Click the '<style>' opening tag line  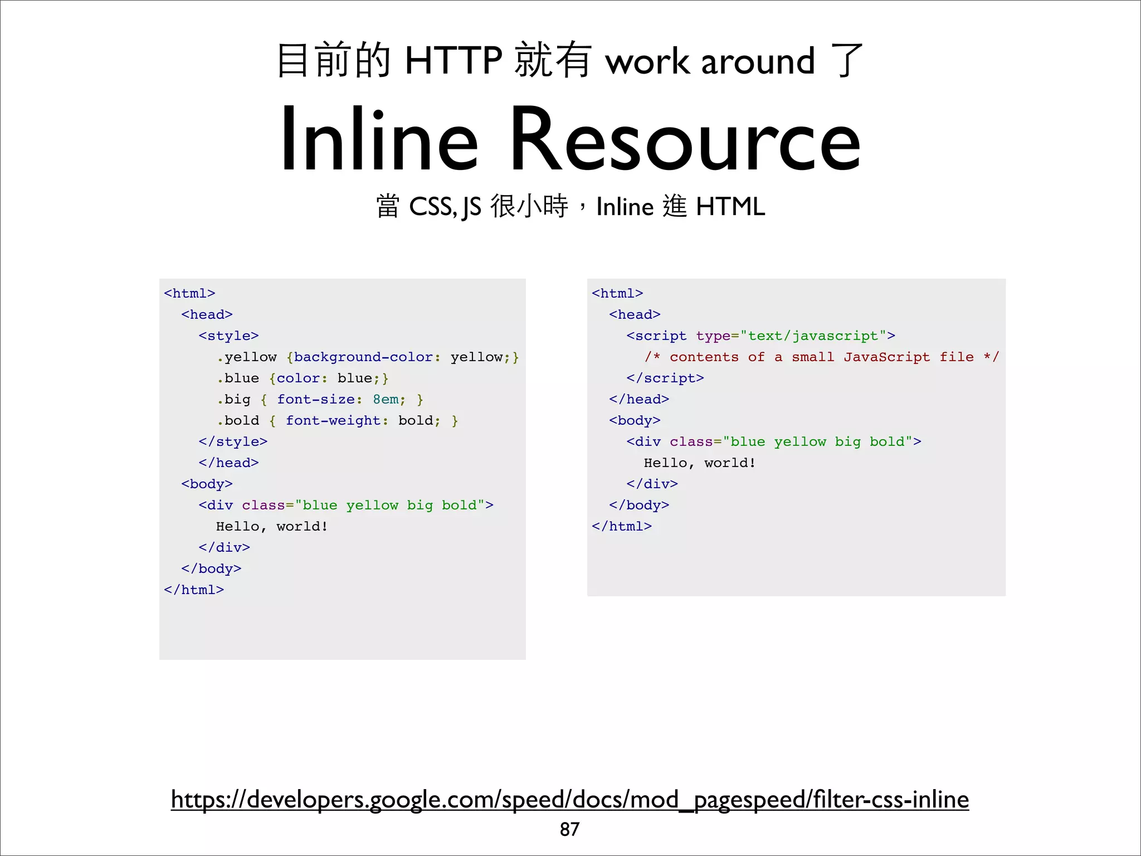228,336
